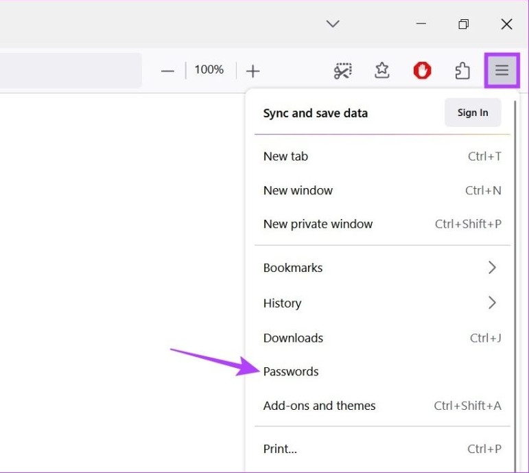
Task: Click the menu panel's vertical scrollbar
Action: [x=515, y=286]
